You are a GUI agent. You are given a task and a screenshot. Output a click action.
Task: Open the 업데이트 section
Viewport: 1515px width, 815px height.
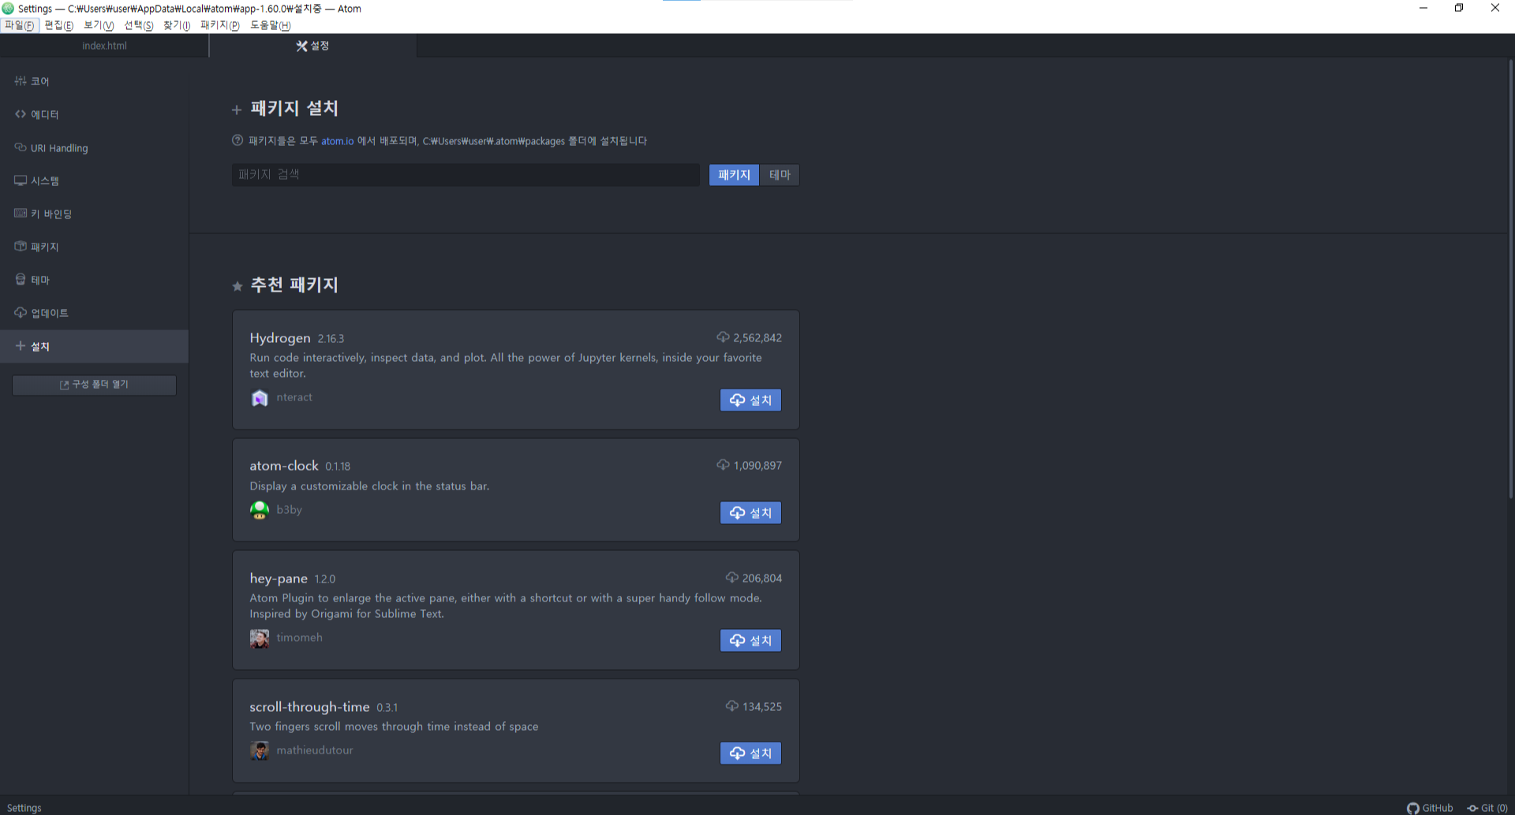tap(94, 313)
